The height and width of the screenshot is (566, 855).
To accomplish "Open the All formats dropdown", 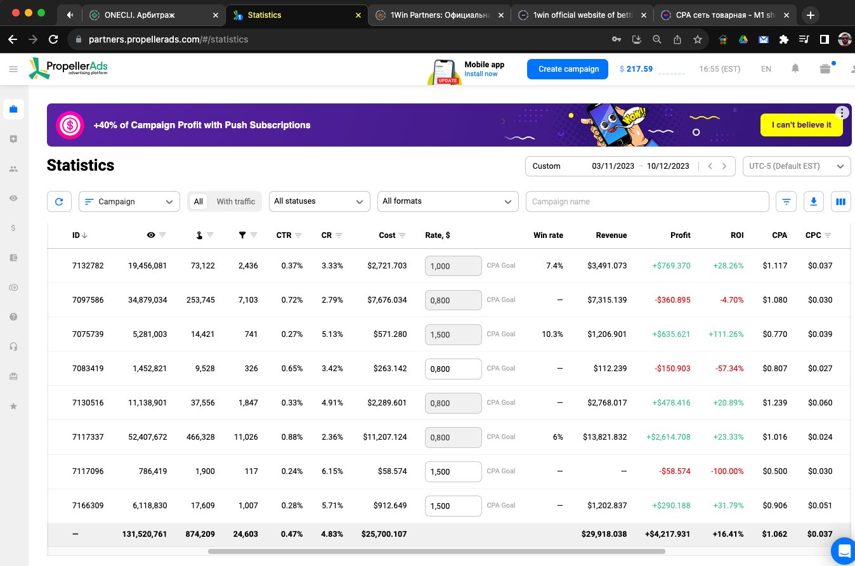I will tap(448, 201).
